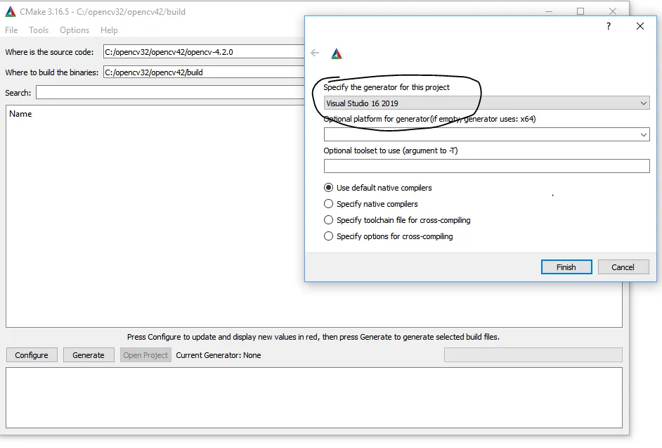This screenshot has width=662, height=448.
Task: Click the question mark help button in the dialog
Action: point(609,26)
